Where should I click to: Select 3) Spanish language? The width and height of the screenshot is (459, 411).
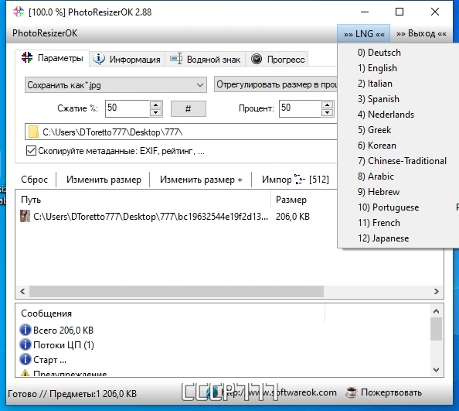pyautogui.click(x=398, y=99)
